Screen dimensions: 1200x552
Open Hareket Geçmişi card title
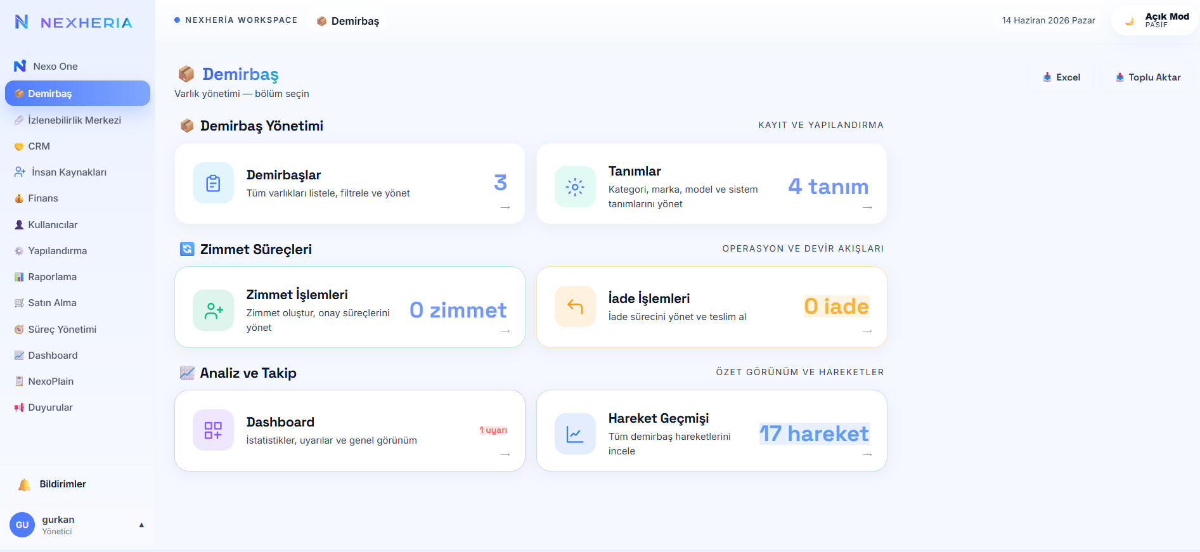point(659,418)
